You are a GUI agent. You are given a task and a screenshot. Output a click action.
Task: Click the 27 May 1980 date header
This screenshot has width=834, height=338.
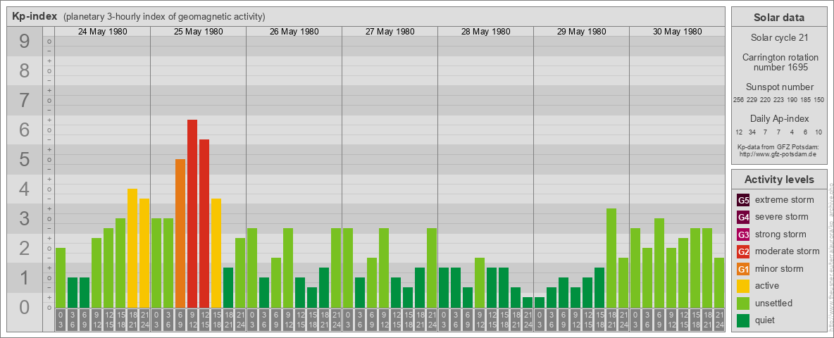[x=390, y=32]
